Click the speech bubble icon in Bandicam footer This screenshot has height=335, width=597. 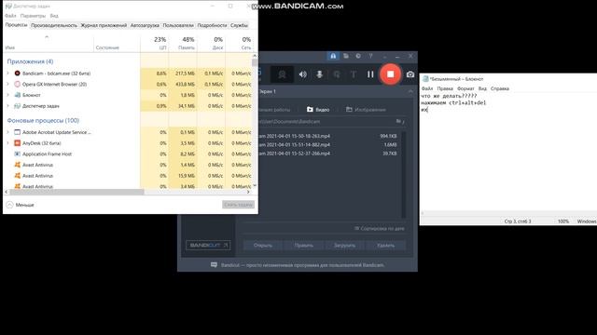click(x=214, y=264)
